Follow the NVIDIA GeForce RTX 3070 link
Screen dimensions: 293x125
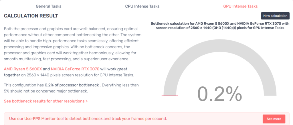point(75,69)
